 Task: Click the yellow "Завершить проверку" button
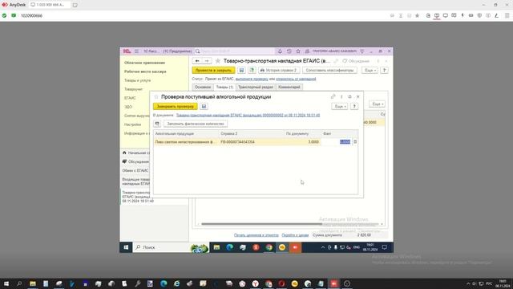176,107
